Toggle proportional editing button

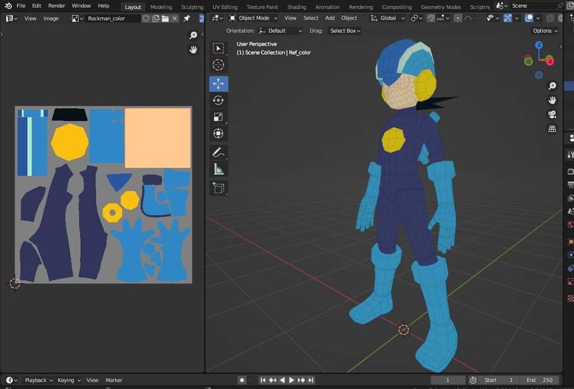click(x=458, y=18)
